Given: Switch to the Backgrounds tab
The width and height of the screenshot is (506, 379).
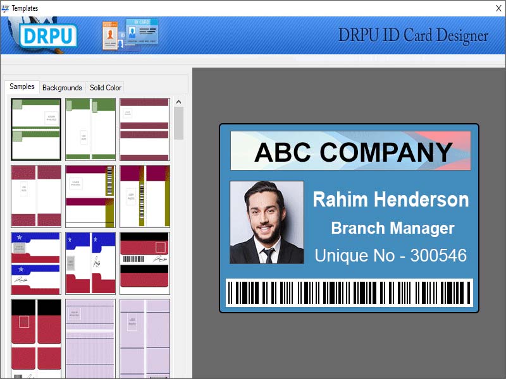Looking at the screenshot, I should tap(62, 88).
